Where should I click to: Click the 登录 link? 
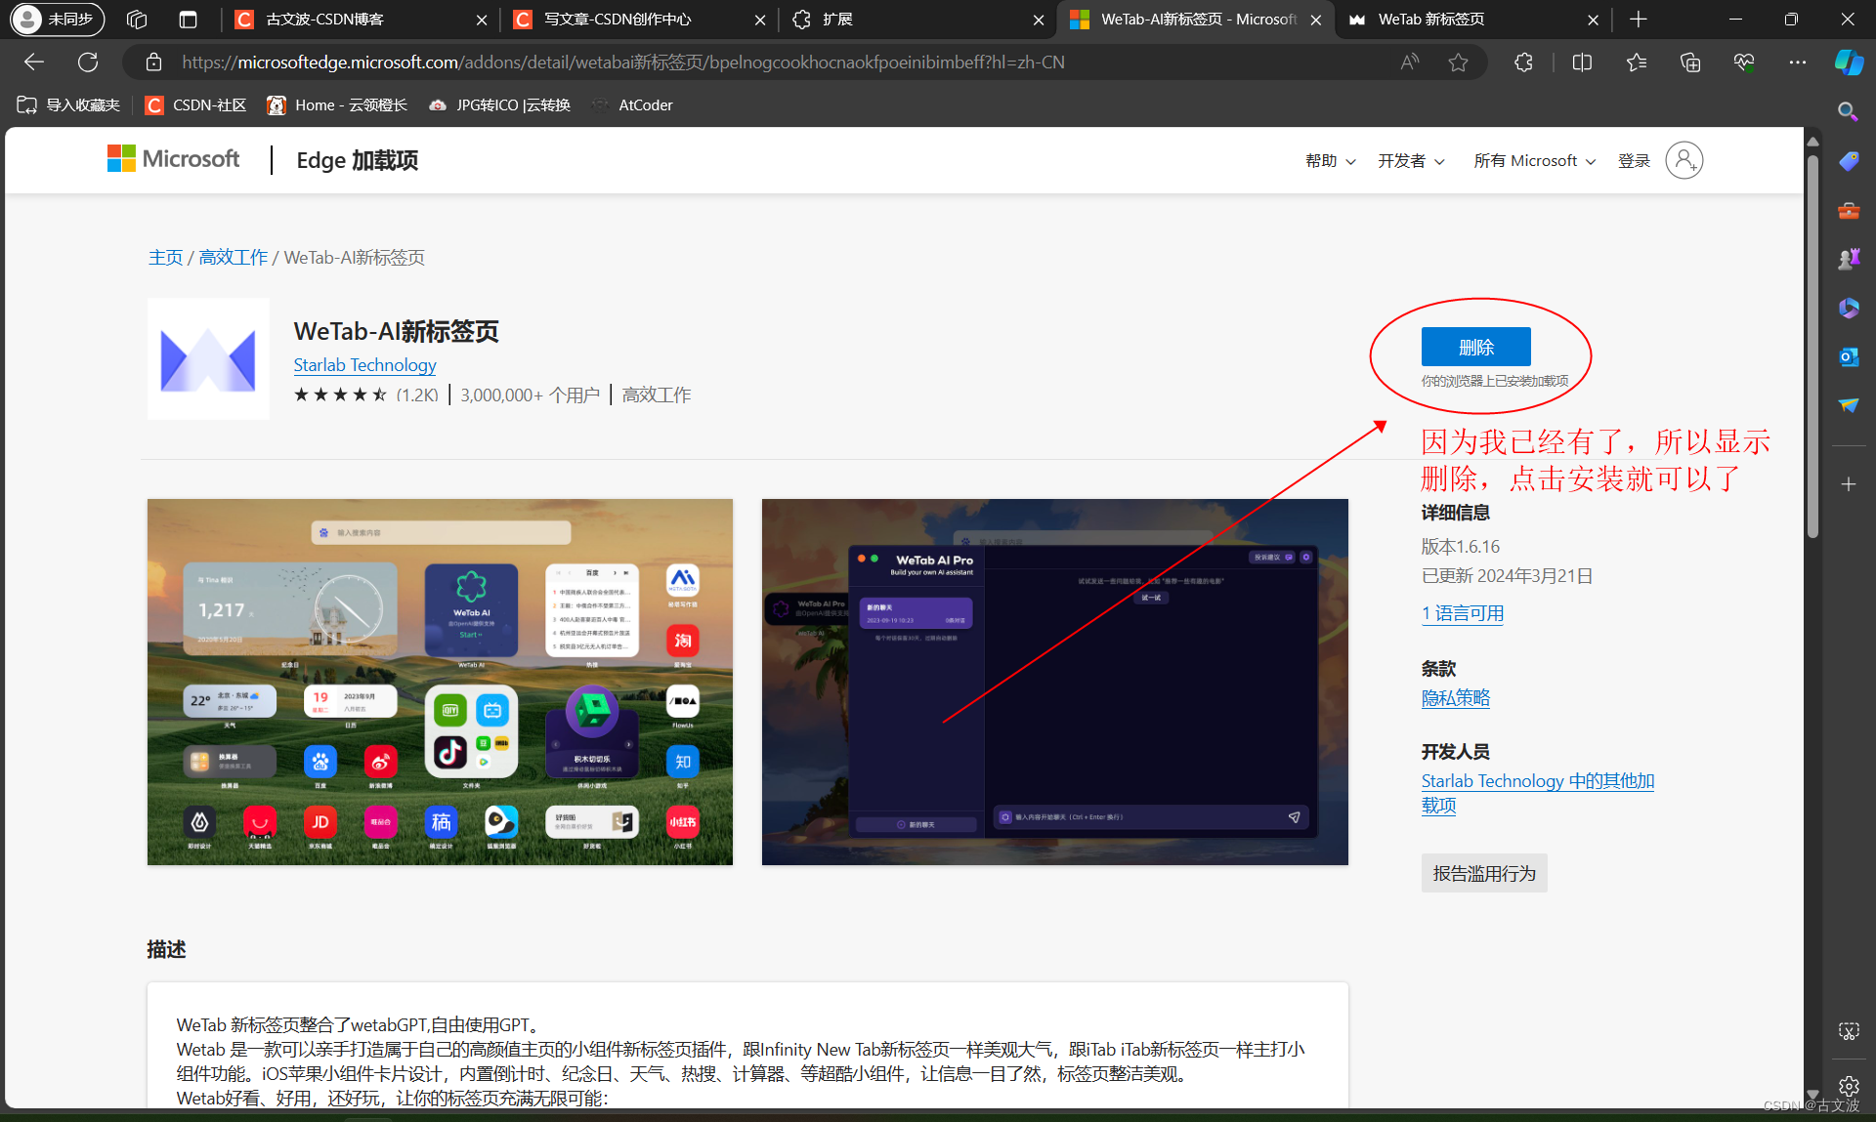pos(1634,161)
